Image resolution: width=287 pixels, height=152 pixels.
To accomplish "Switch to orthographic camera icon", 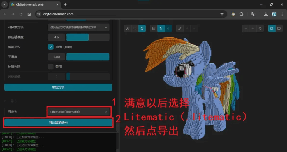I will pyautogui.click(x=279, y=28).
